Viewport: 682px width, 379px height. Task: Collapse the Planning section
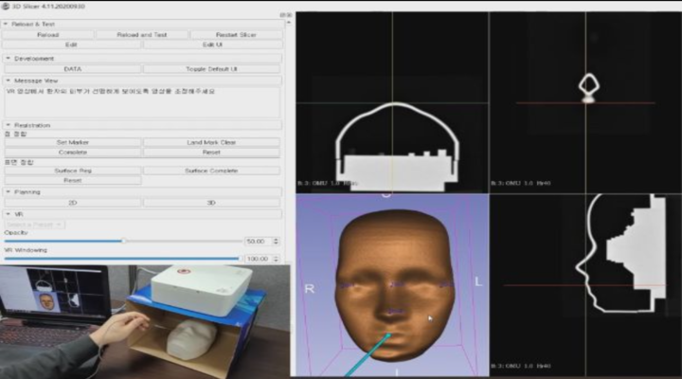pyautogui.click(x=8, y=192)
